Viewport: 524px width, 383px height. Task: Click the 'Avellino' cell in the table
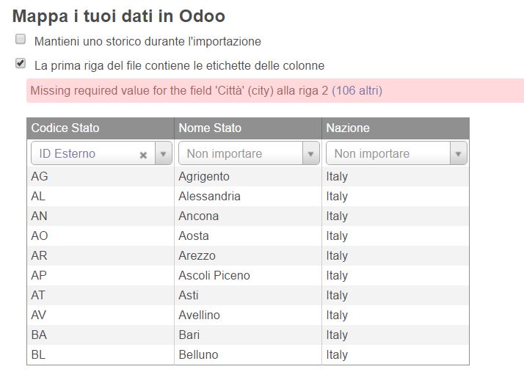(x=199, y=315)
